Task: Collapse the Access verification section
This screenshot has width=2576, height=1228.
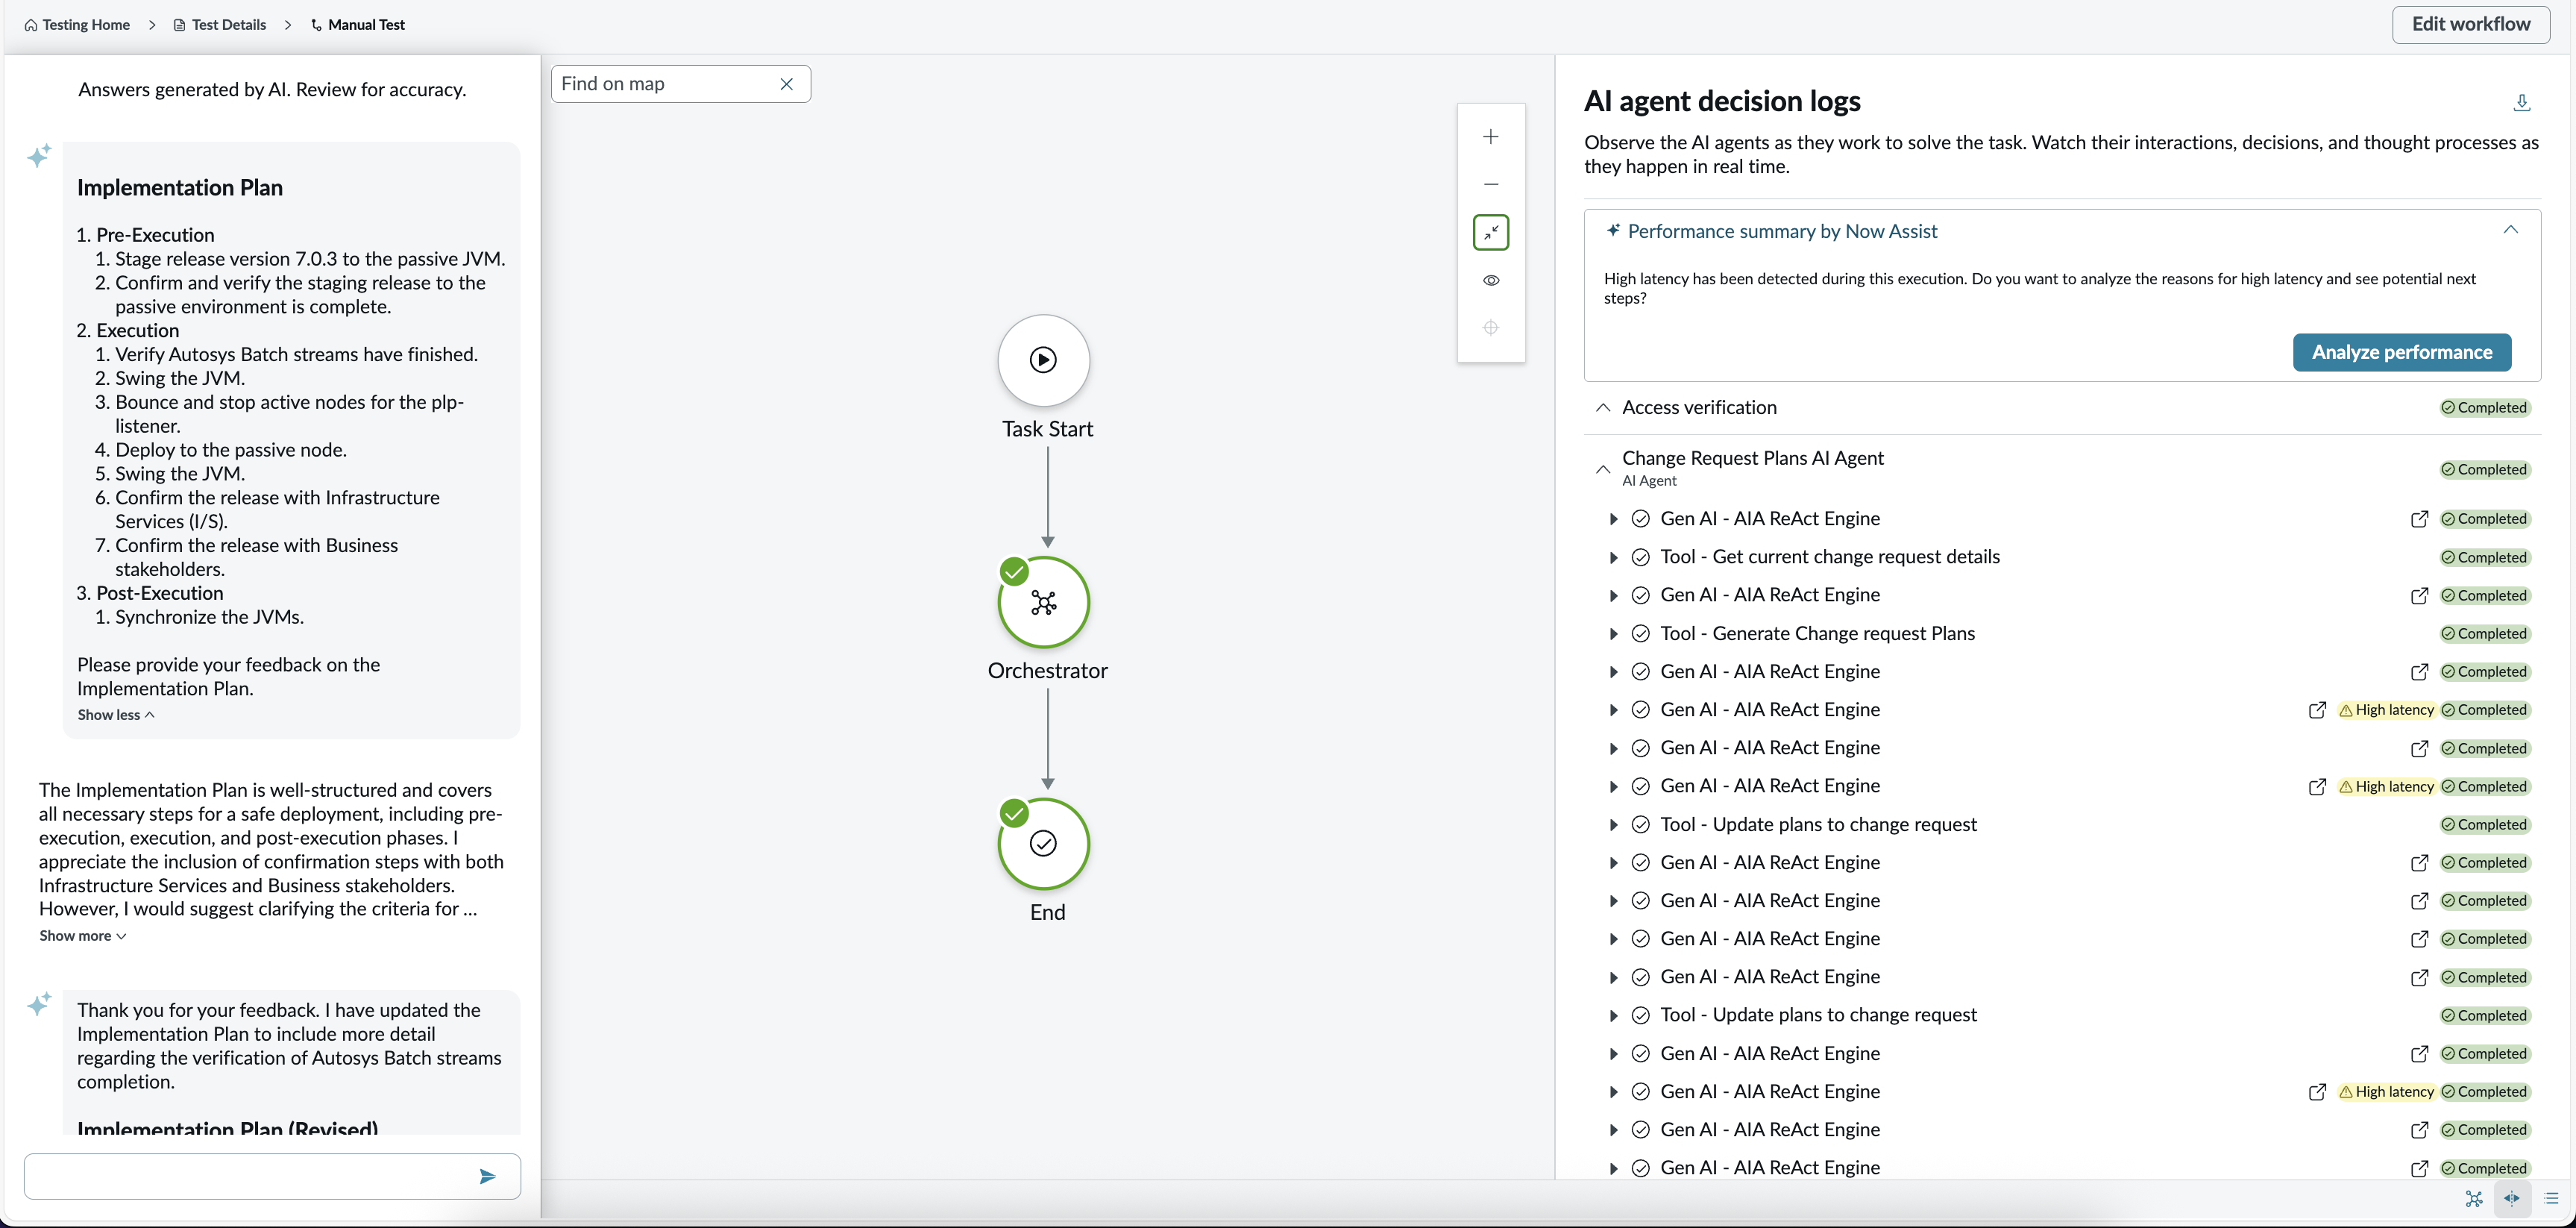Action: pyautogui.click(x=1602, y=407)
